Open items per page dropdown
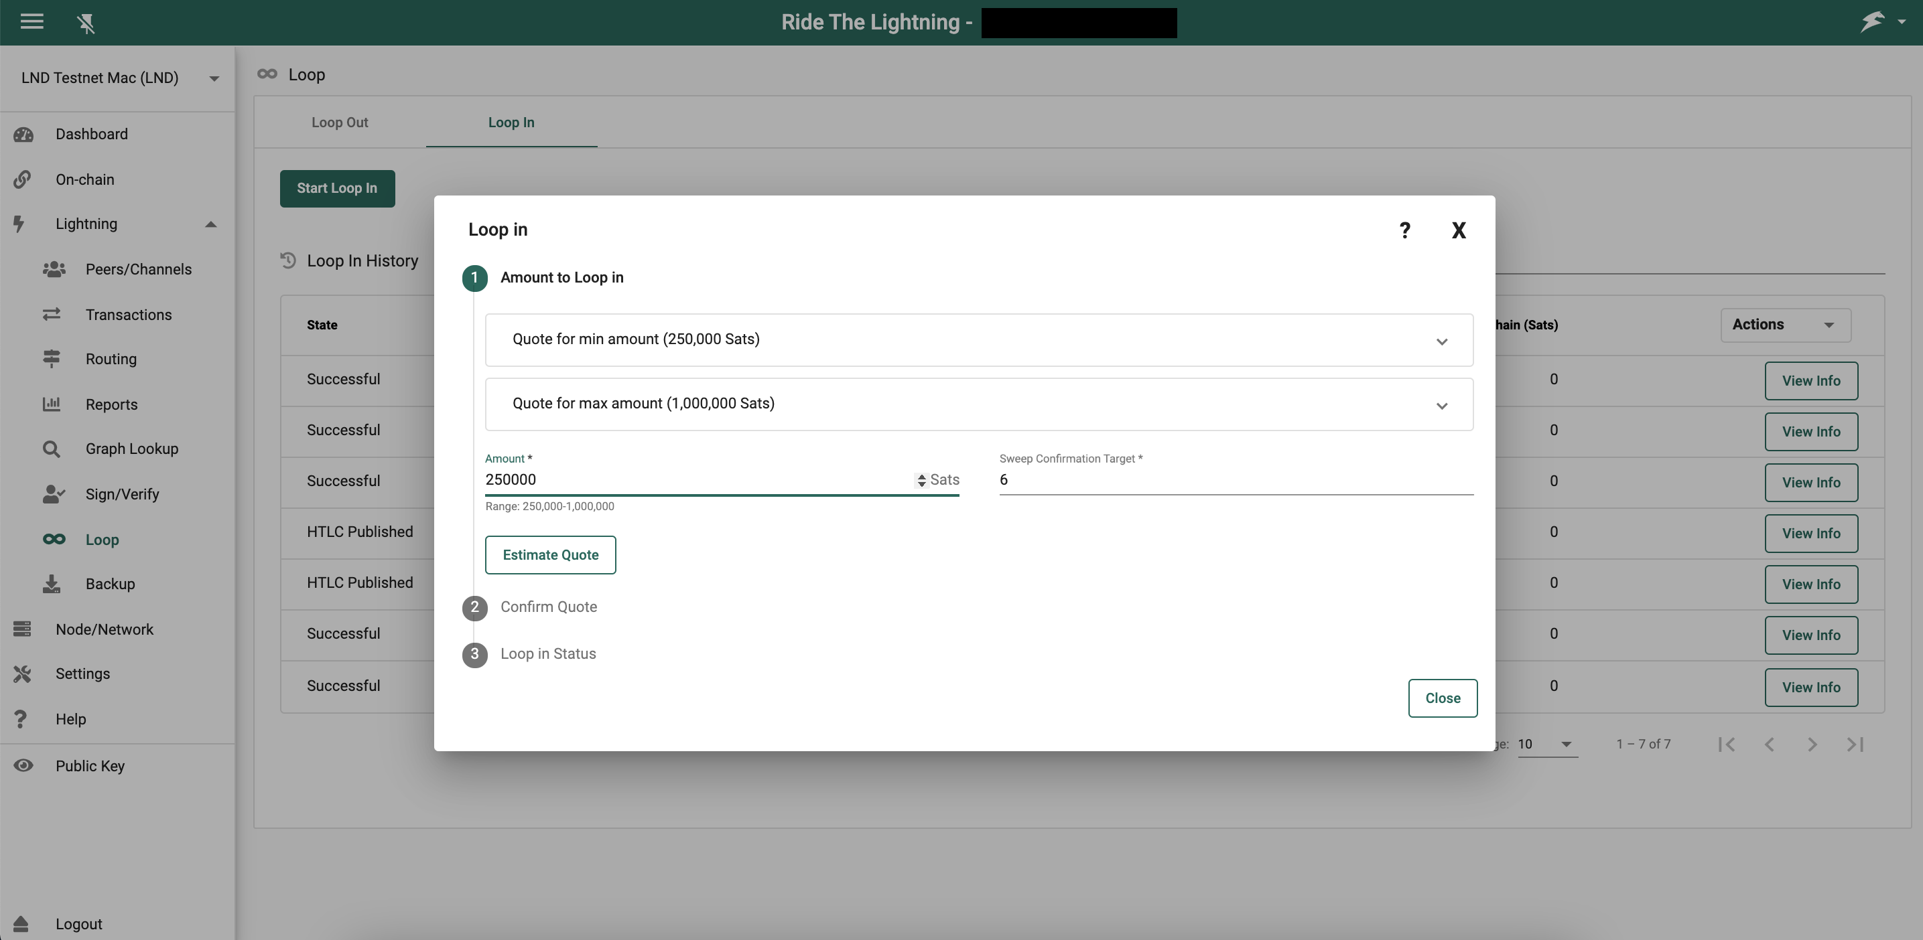 1548,745
